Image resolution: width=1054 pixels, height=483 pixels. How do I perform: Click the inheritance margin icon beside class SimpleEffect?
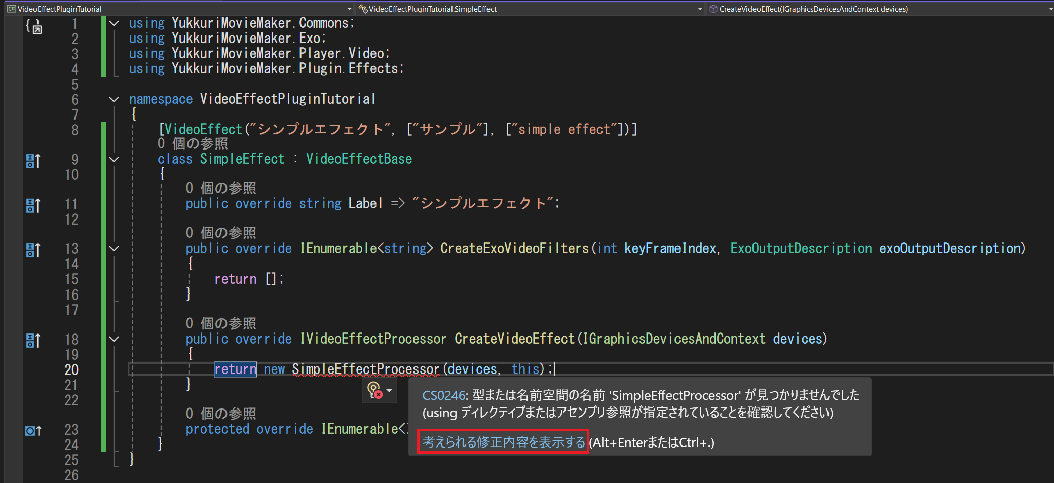pos(33,161)
